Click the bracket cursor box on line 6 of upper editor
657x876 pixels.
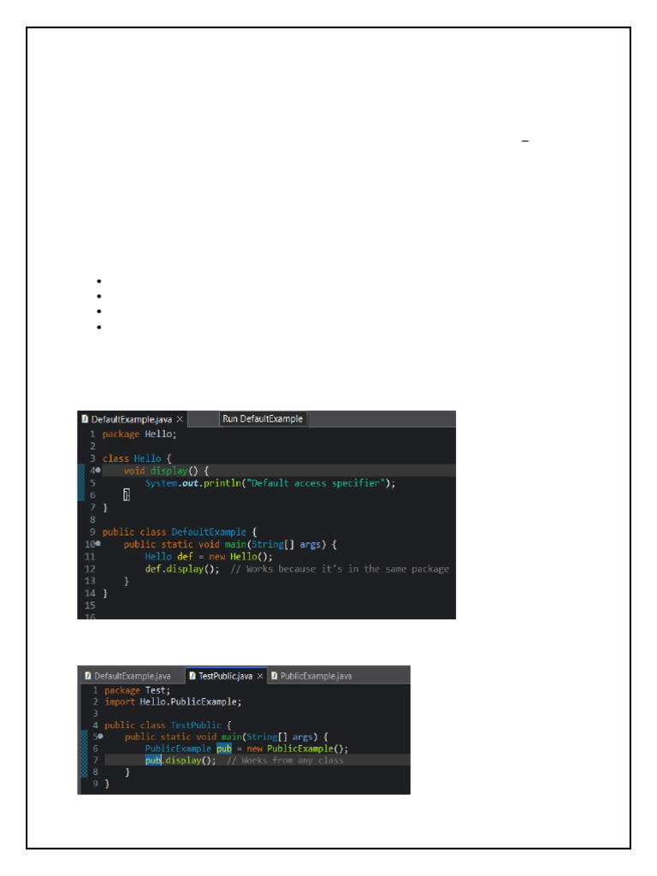click(127, 495)
